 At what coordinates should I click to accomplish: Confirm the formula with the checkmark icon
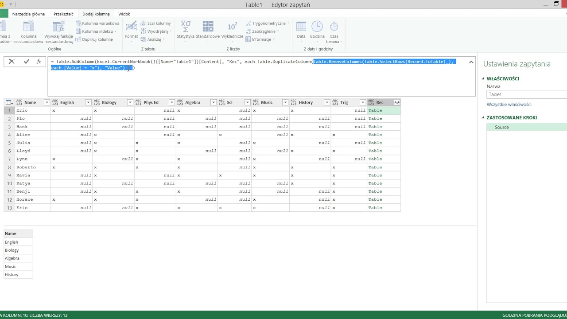(26, 62)
